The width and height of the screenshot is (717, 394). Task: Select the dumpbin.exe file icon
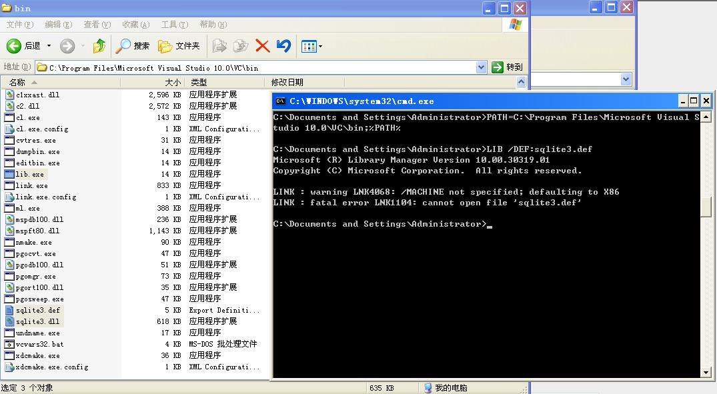[x=9, y=151]
